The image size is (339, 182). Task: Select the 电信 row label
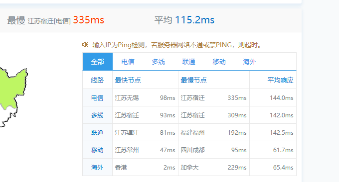point(97,98)
